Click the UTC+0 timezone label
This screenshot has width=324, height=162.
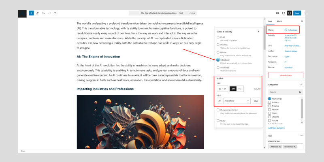point(257,89)
